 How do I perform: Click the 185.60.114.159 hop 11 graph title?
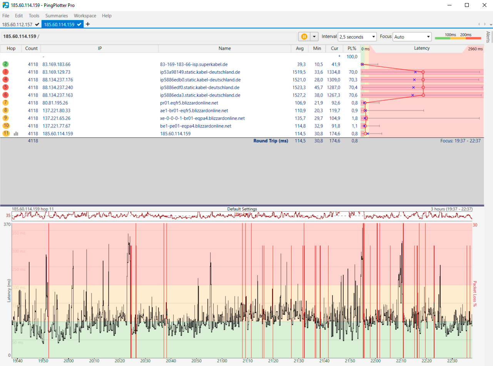tap(33, 209)
